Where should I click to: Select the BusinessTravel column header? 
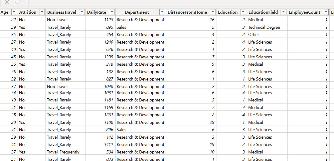(61, 12)
